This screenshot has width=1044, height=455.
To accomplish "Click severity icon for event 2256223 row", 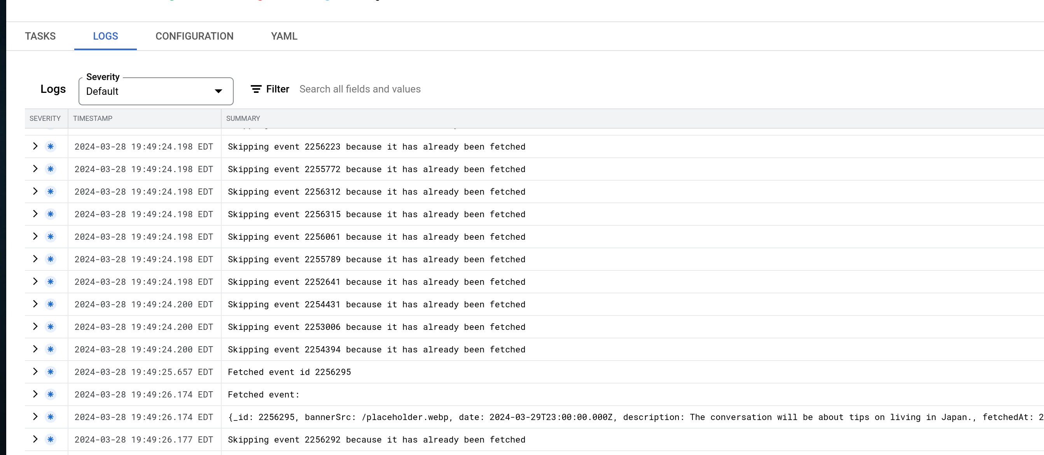I will click(x=50, y=146).
